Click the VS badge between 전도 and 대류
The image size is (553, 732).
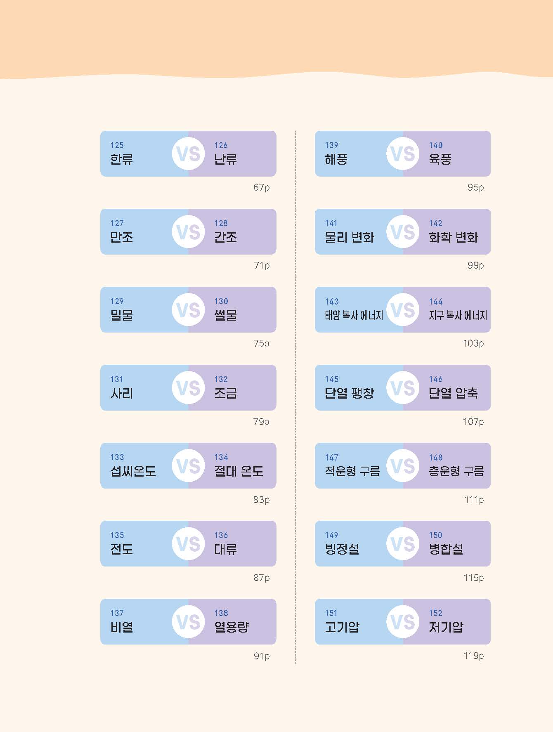[188, 544]
